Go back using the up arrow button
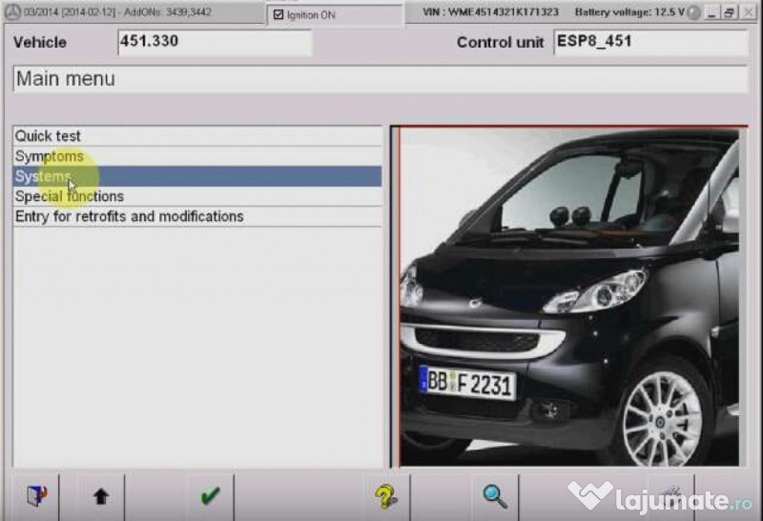763x521 pixels. (100, 495)
